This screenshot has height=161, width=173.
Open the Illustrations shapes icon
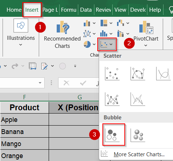click(x=21, y=26)
